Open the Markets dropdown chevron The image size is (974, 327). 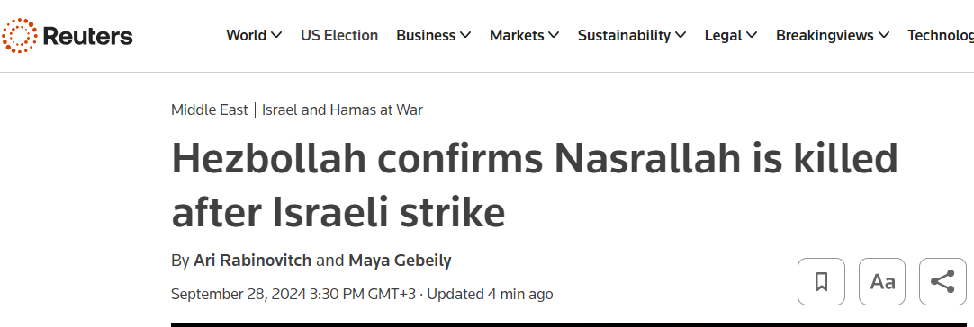pyautogui.click(x=554, y=36)
